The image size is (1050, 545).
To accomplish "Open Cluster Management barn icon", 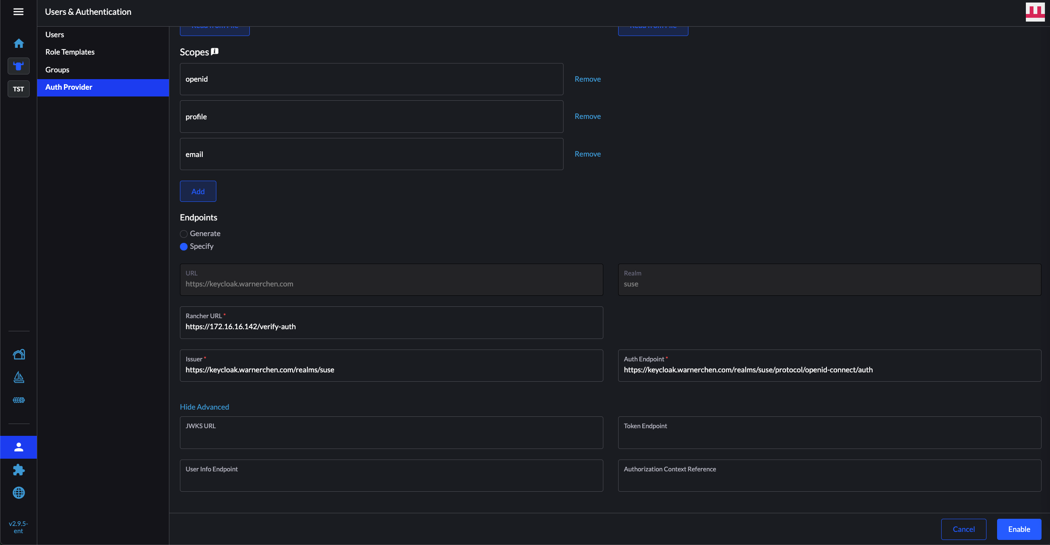I will coord(19,354).
